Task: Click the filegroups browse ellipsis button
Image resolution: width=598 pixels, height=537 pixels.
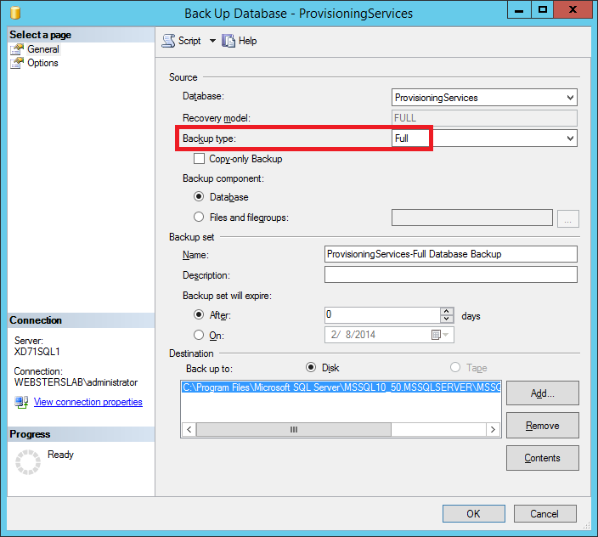Action: coord(567,218)
